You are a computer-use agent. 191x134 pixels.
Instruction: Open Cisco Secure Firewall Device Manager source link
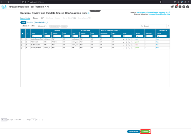[153, 12]
